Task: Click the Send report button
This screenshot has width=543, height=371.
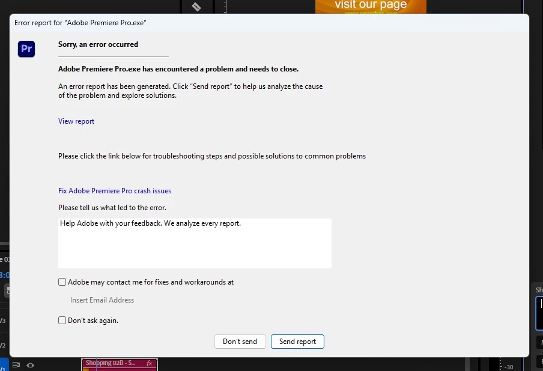Action: point(297,342)
